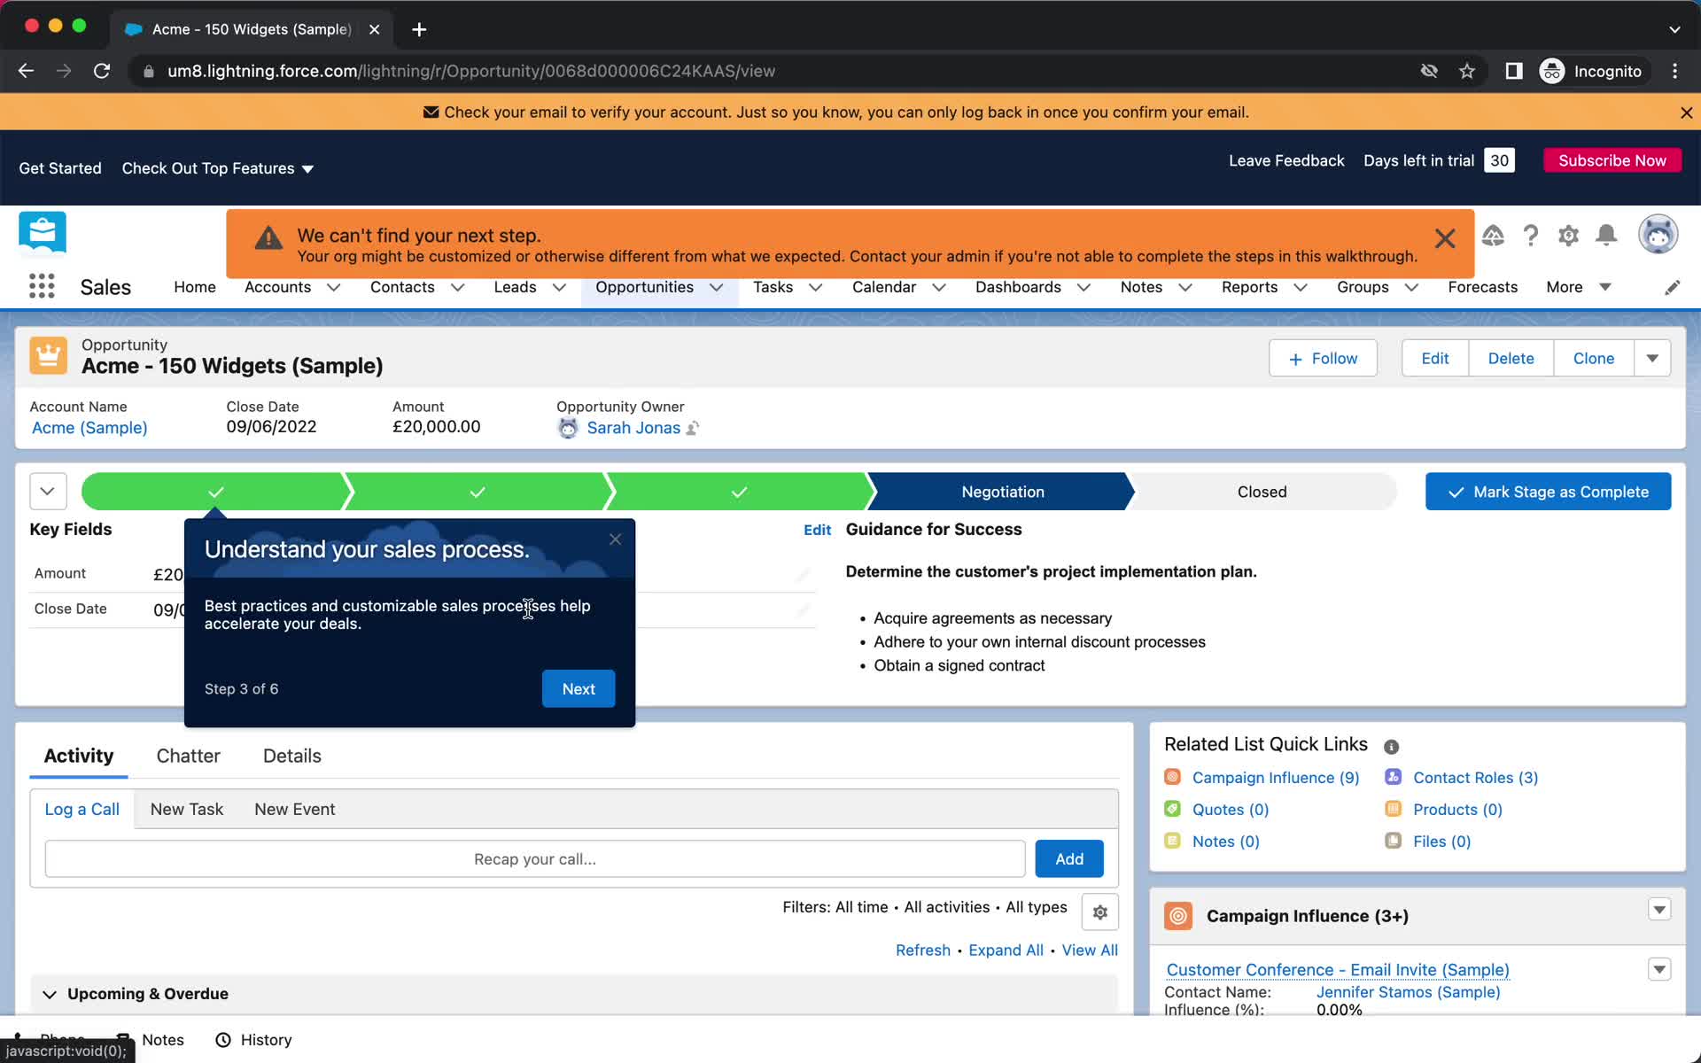Image resolution: width=1701 pixels, height=1063 pixels.
Task: Open more record actions dropdown next to Clone
Action: pyautogui.click(x=1652, y=358)
